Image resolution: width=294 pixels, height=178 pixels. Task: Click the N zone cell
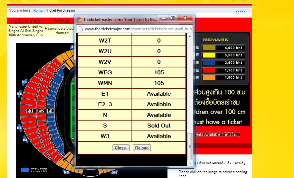(x=105, y=115)
